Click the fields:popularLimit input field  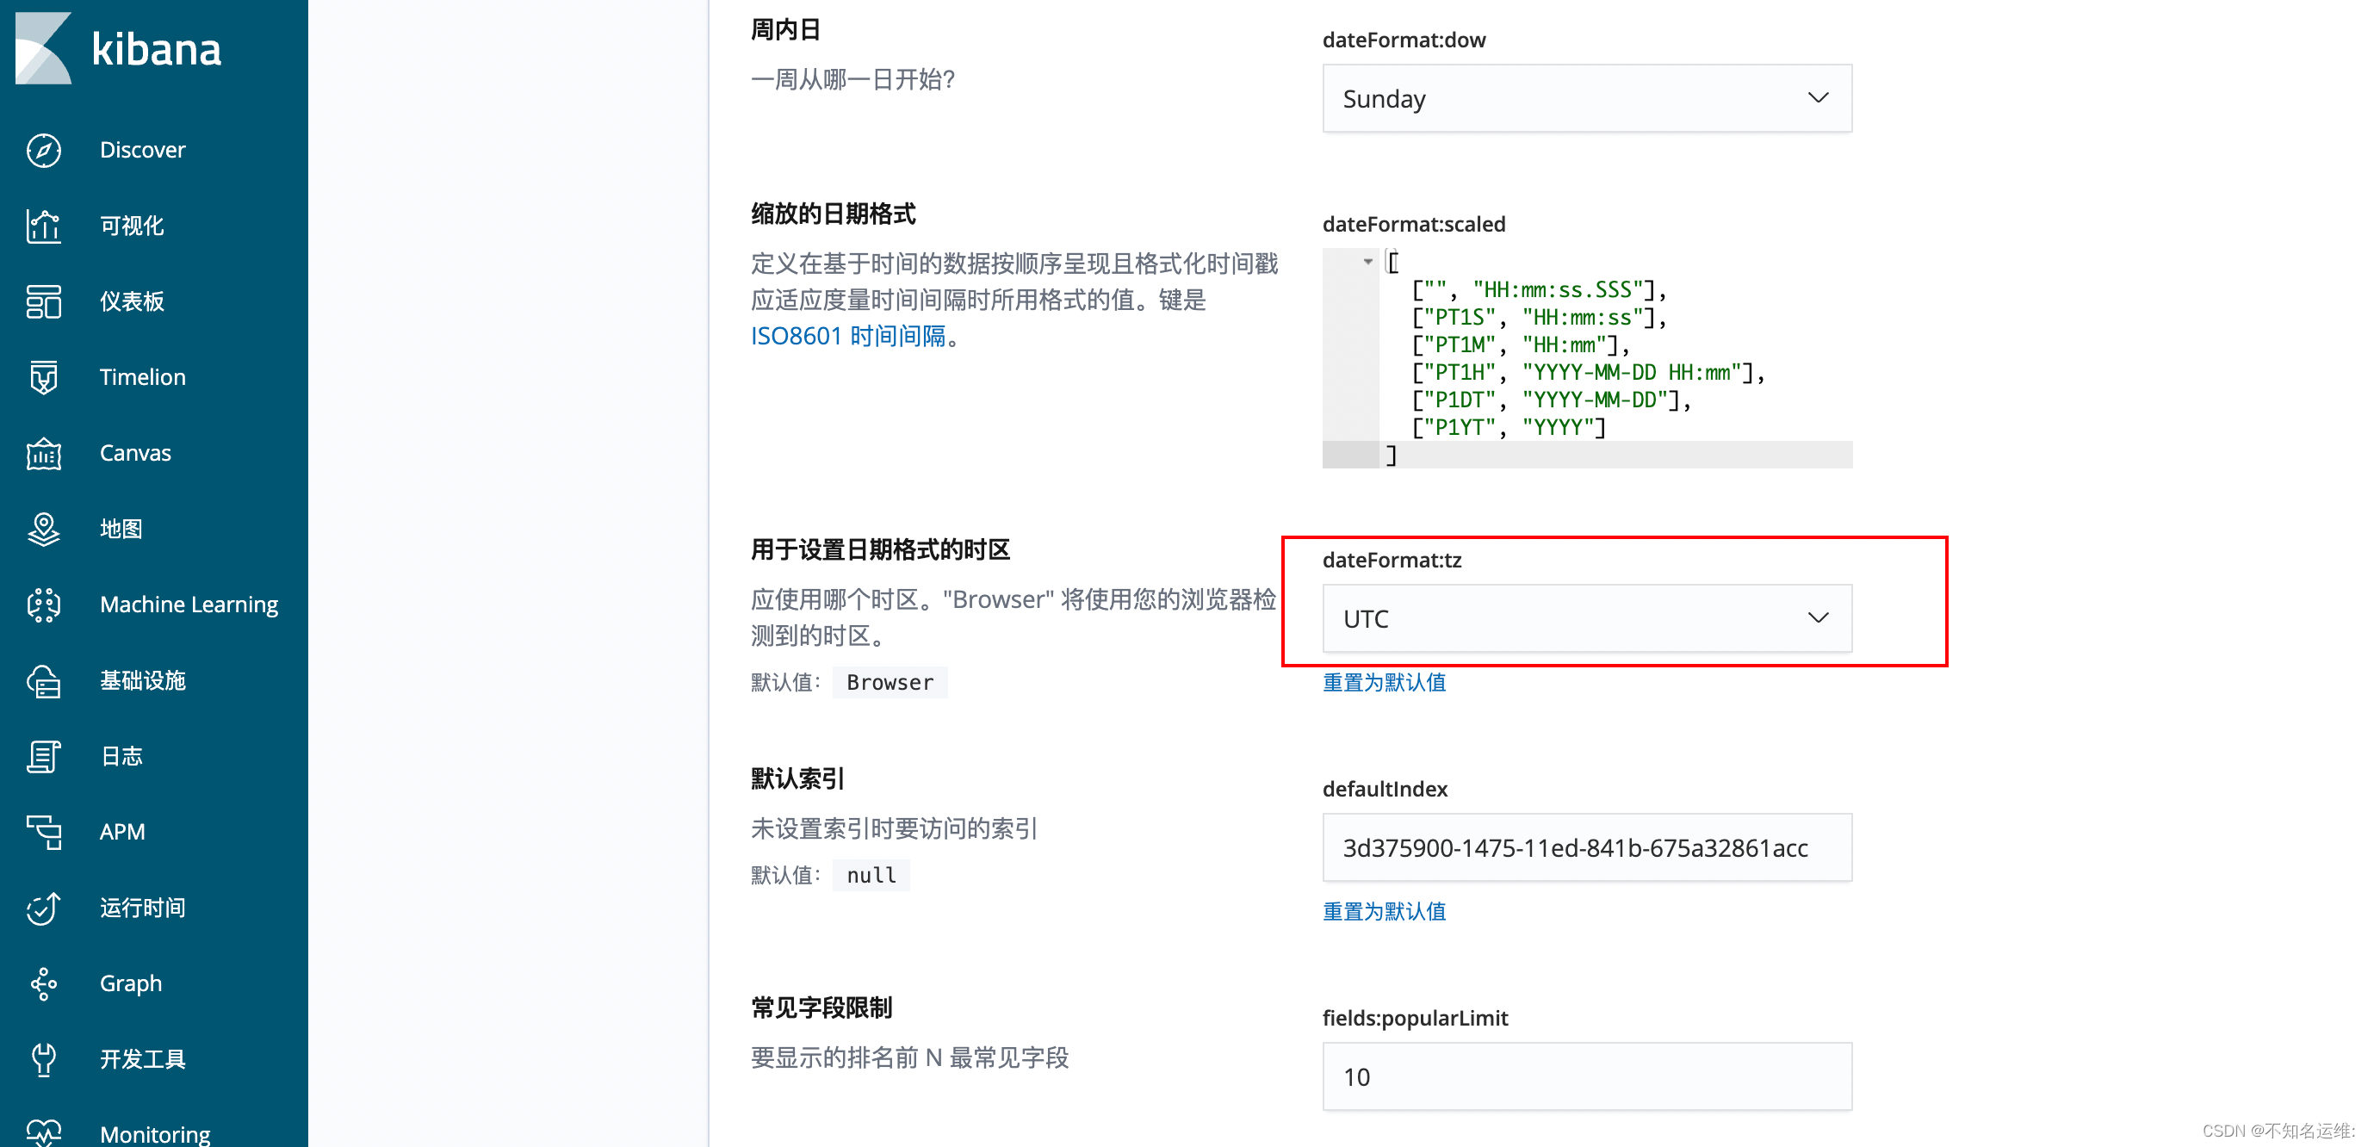point(1587,1076)
